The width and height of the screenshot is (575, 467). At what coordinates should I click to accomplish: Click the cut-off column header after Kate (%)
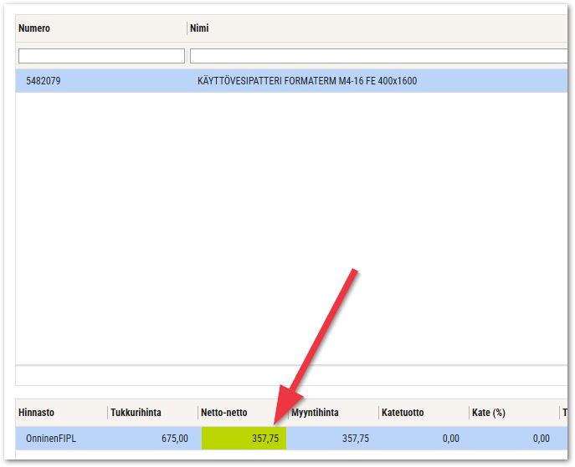click(567, 413)
